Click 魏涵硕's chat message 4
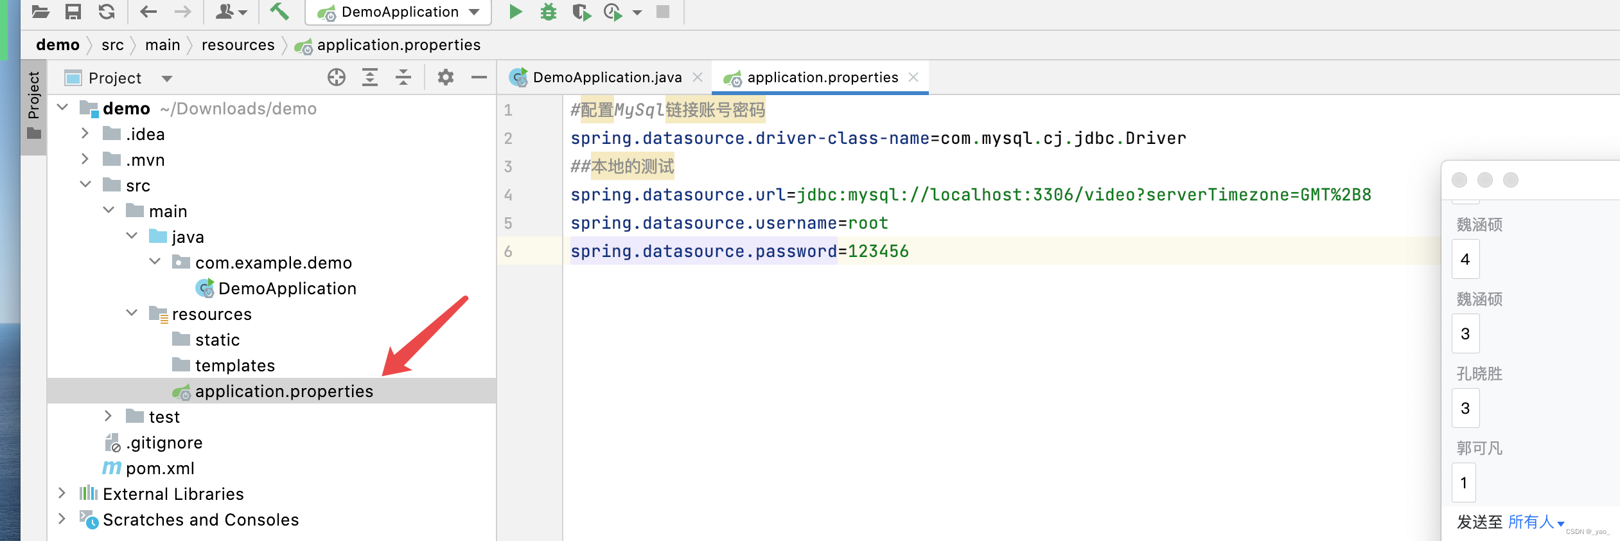The height and width of the screenshot is (541, 1620). [1465, 259]
